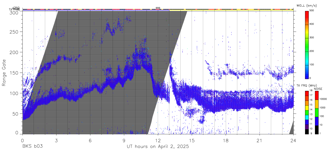
Task: Click the 200 label on the WID color bar
Action: [311, 51]
